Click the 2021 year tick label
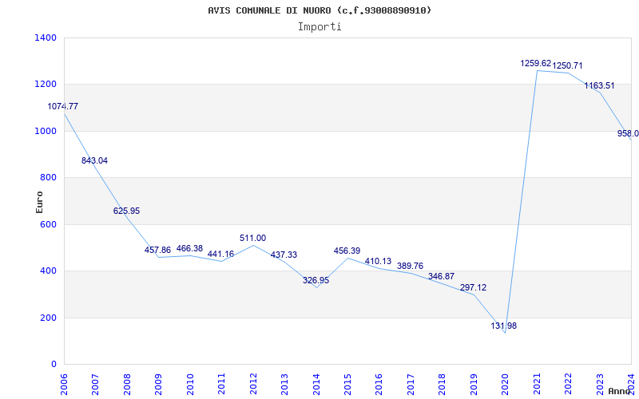This screenshot has width=639, height=399. [537, 383]
